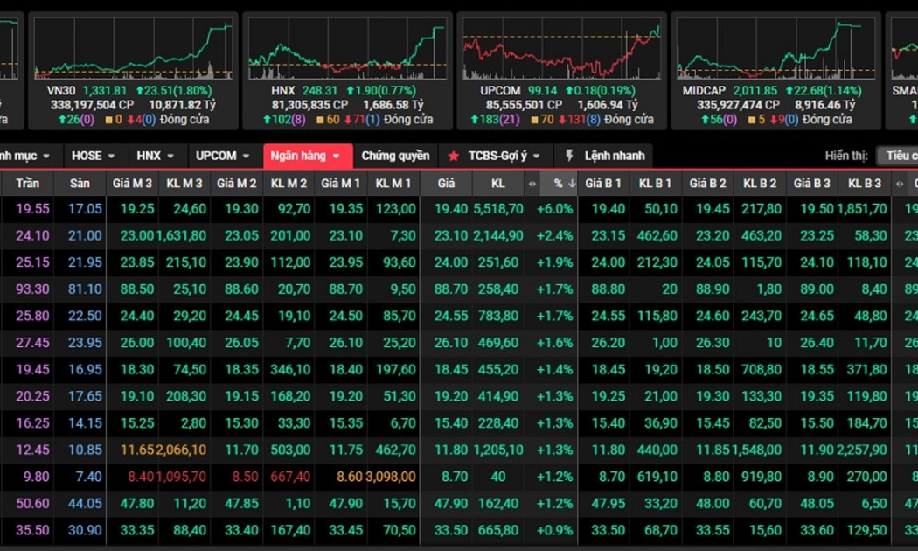
Task: Open the Hiển thị display mode dropdown
Action: point(897,156)
